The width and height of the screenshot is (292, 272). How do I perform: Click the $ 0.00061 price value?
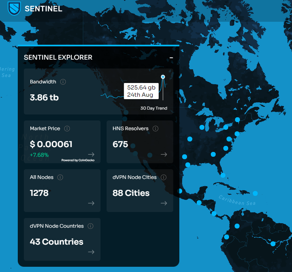click(x=51, y=144)
